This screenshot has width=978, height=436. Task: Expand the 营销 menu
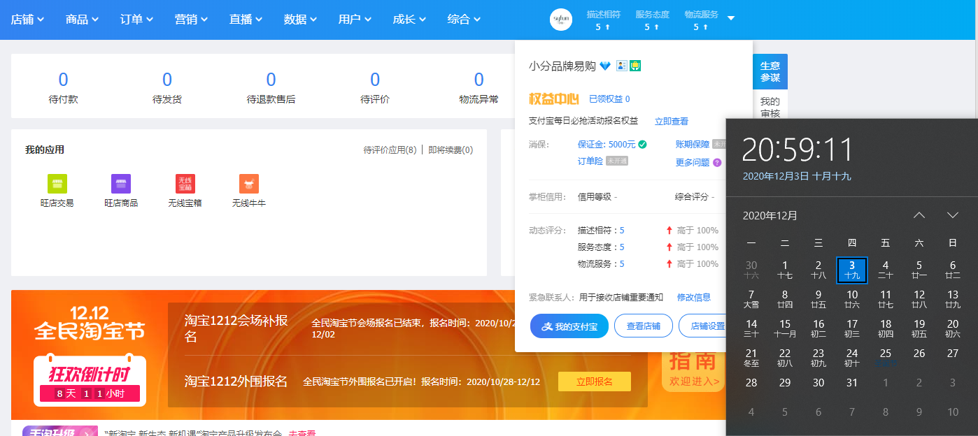[x=192, y=20]
